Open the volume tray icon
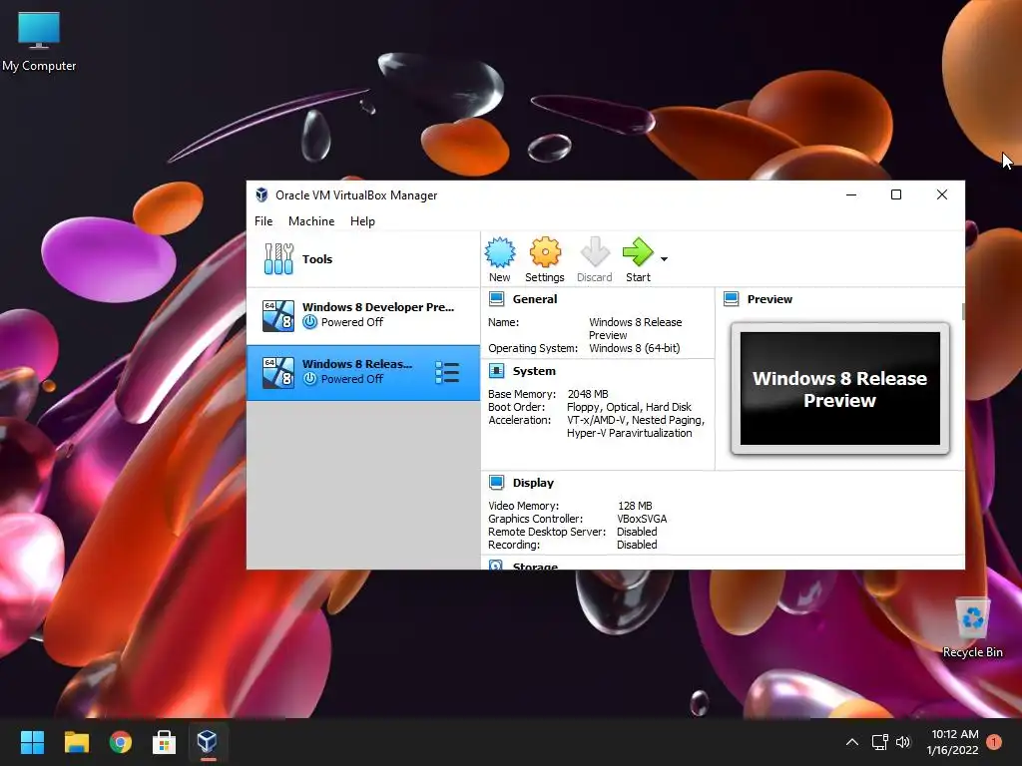1022x766 pixels. (x=902, y=742)
